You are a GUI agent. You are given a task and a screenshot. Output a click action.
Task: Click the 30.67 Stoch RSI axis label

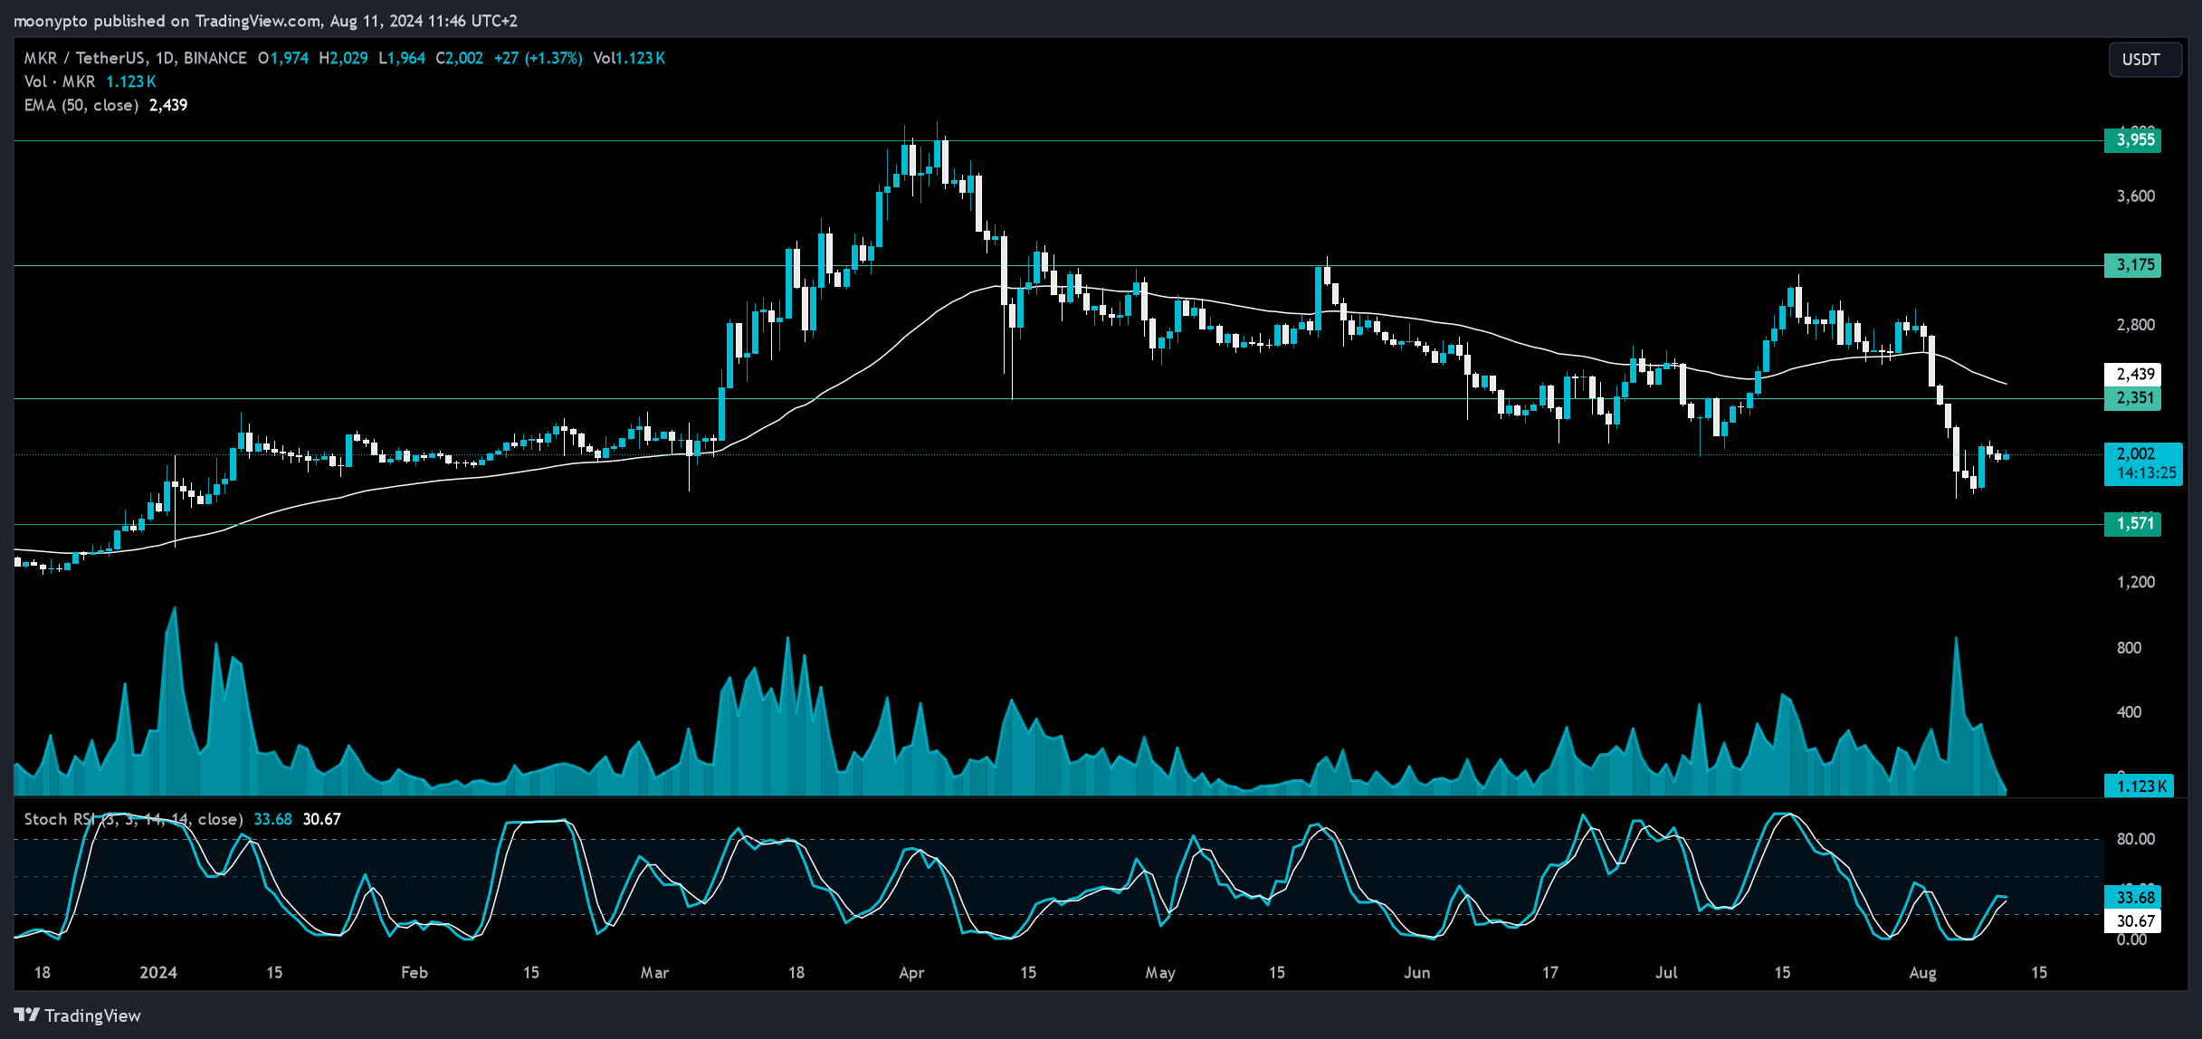(2132, 920)
